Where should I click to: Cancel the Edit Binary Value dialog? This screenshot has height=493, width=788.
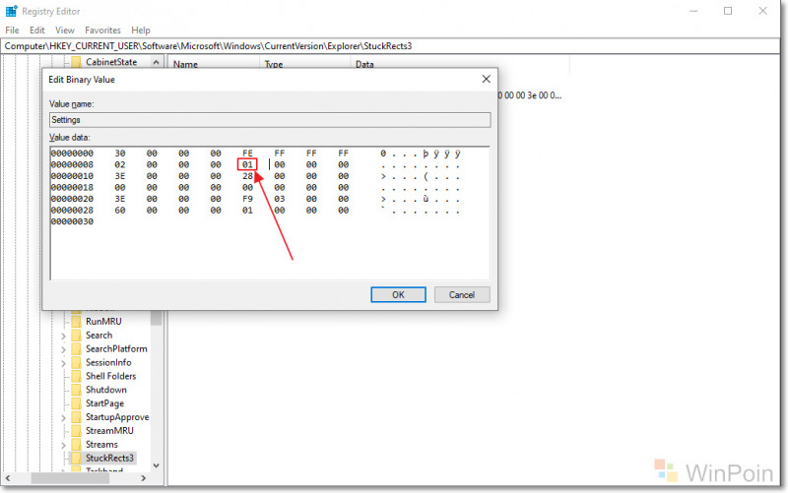(x=462, y=294)
